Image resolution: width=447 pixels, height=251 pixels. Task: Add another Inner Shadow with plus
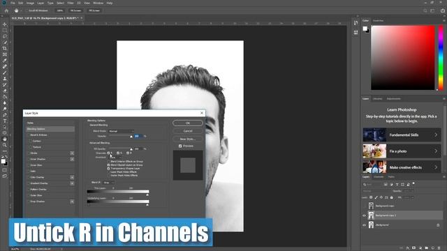[72, 159]
